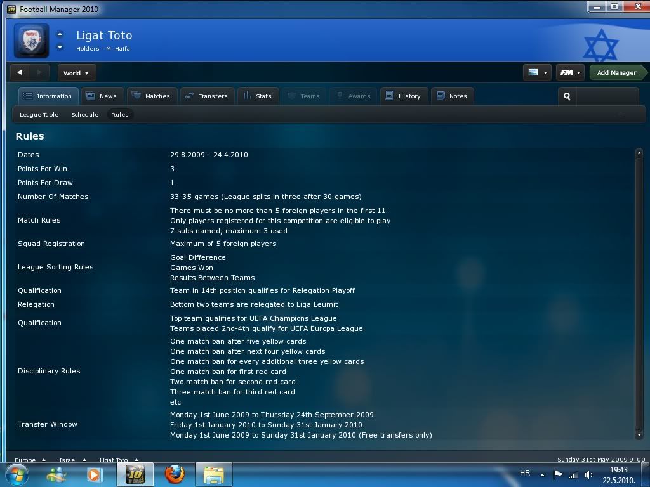
Task: Go to previous competition with up arrow
Action: coord(60,35)
